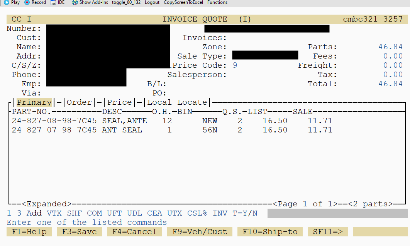This screenshot has height=246, width=410.
Task: Click the SEAL,ANTE description
Action: [124, 121]
